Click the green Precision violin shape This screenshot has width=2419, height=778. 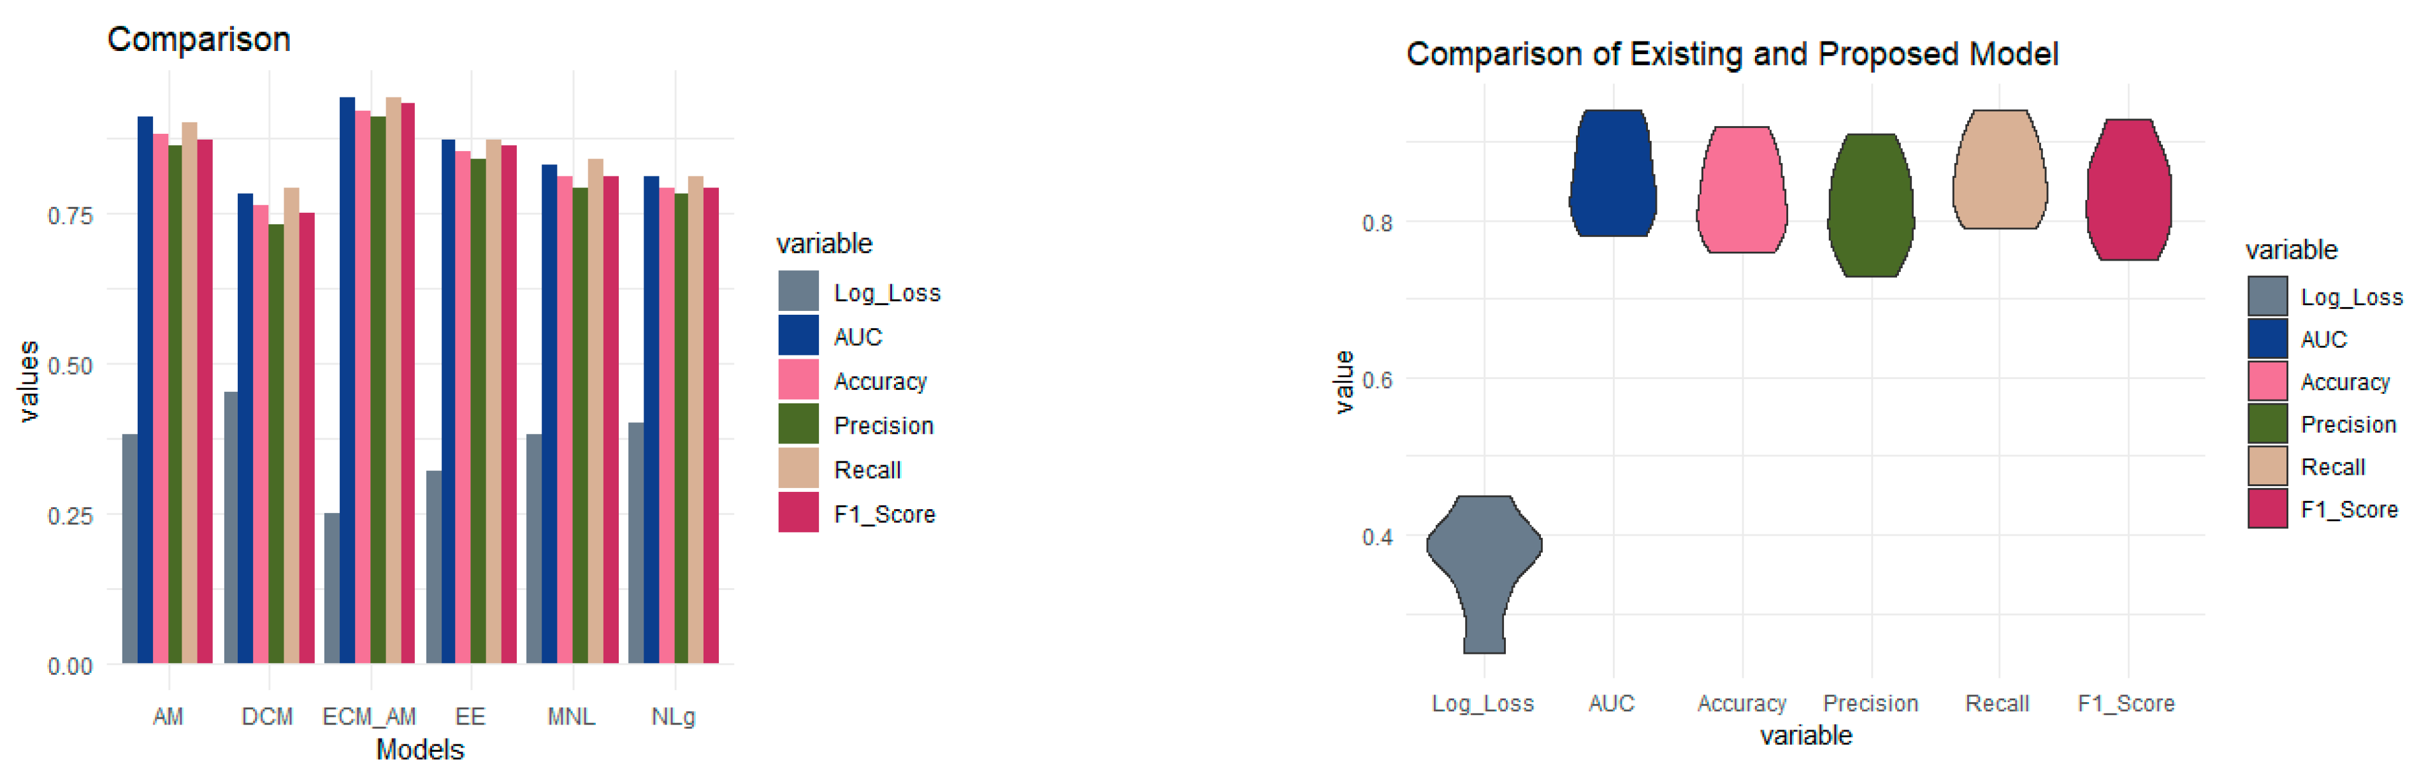click(x=1870, y=205)
